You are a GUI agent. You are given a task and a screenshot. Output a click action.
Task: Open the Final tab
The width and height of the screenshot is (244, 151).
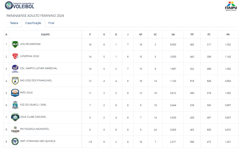(51, 23)
